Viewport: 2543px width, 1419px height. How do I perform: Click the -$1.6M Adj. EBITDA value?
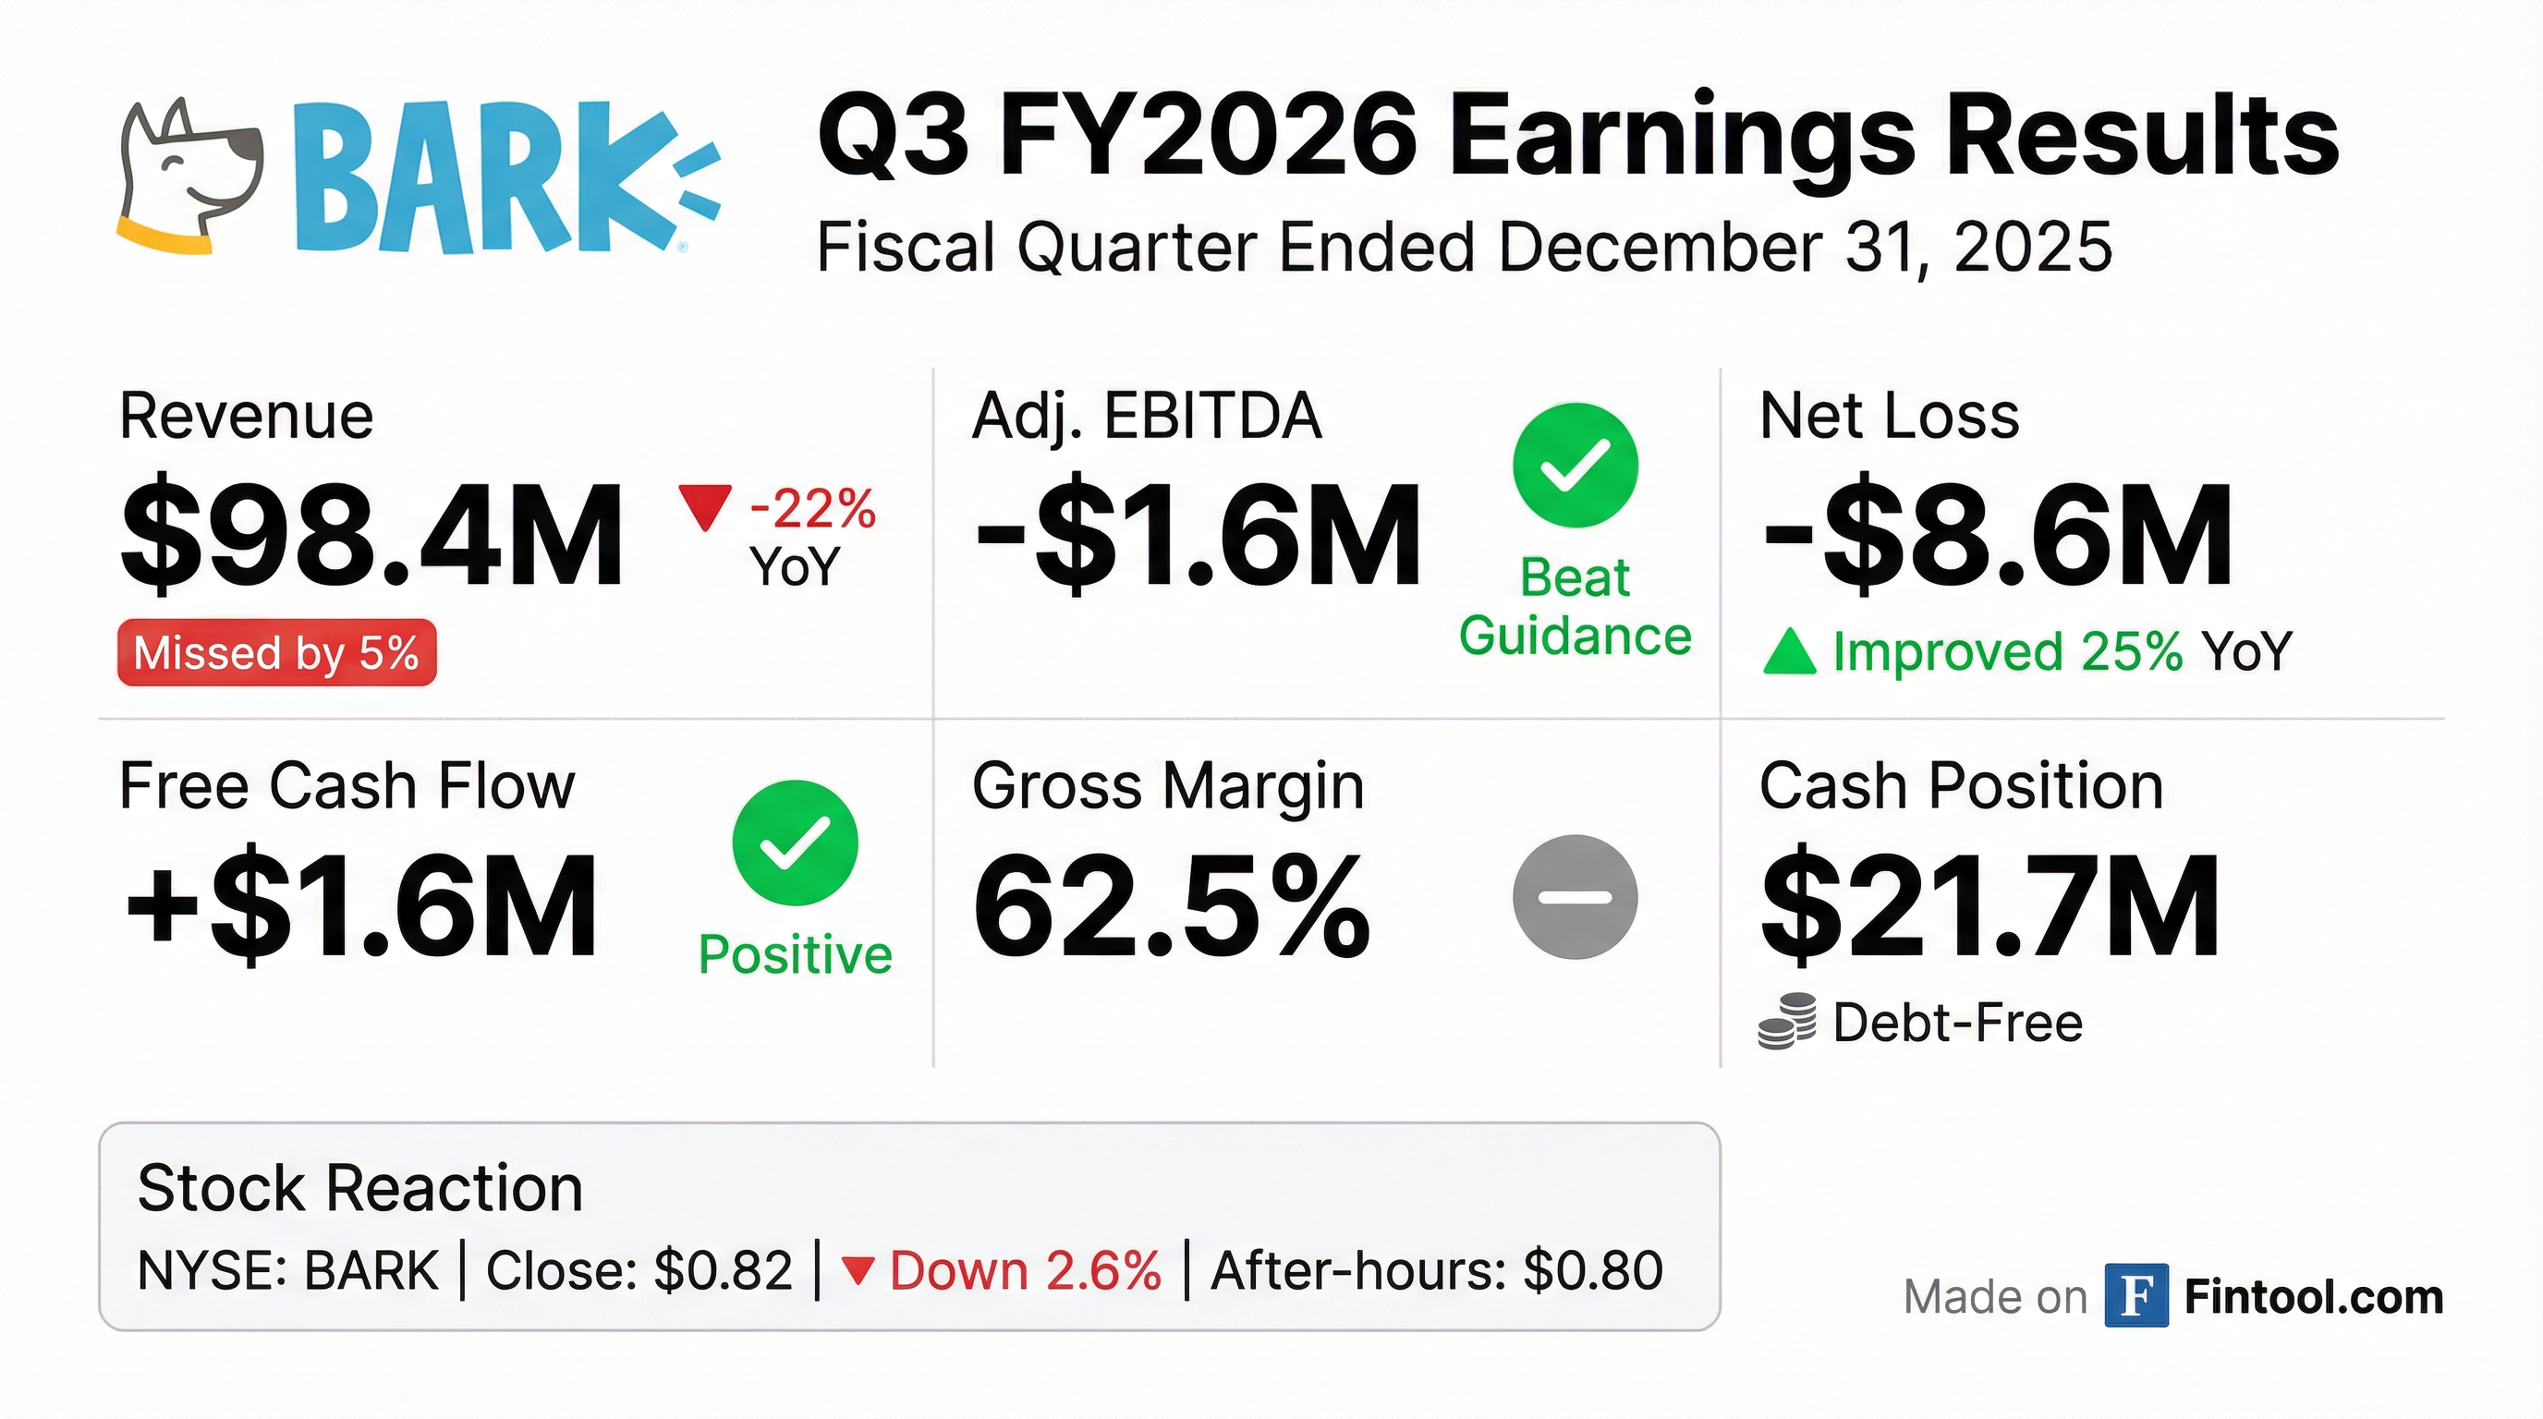pos(1198,536)
